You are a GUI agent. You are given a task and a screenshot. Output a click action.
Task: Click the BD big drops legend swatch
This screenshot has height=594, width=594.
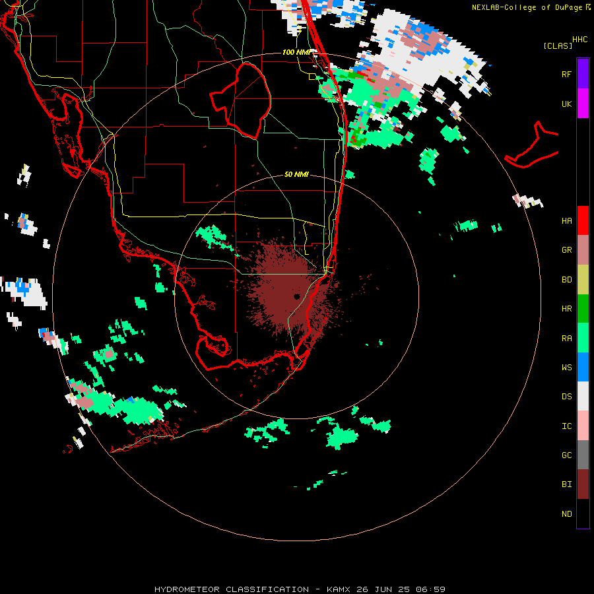point(583,280)
